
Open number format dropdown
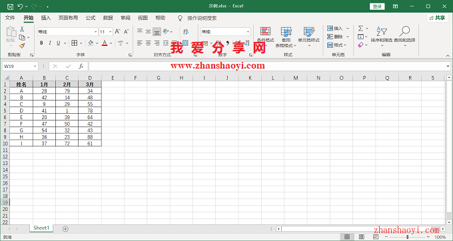(248, 32)
